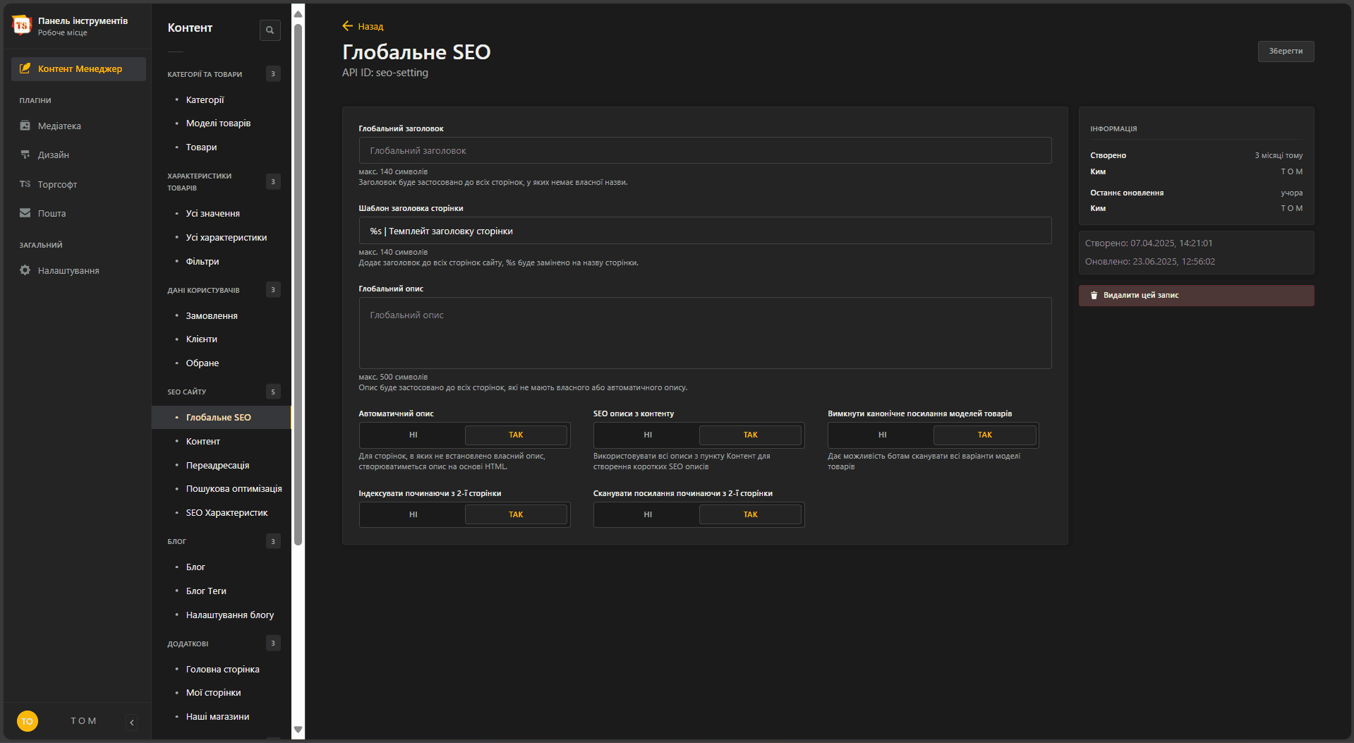Set Автоматичний опис to ТАК

[x=516, y=435]
